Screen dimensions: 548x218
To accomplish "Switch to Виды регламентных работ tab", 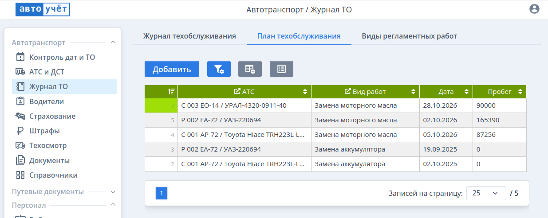I will click(409, 36).
